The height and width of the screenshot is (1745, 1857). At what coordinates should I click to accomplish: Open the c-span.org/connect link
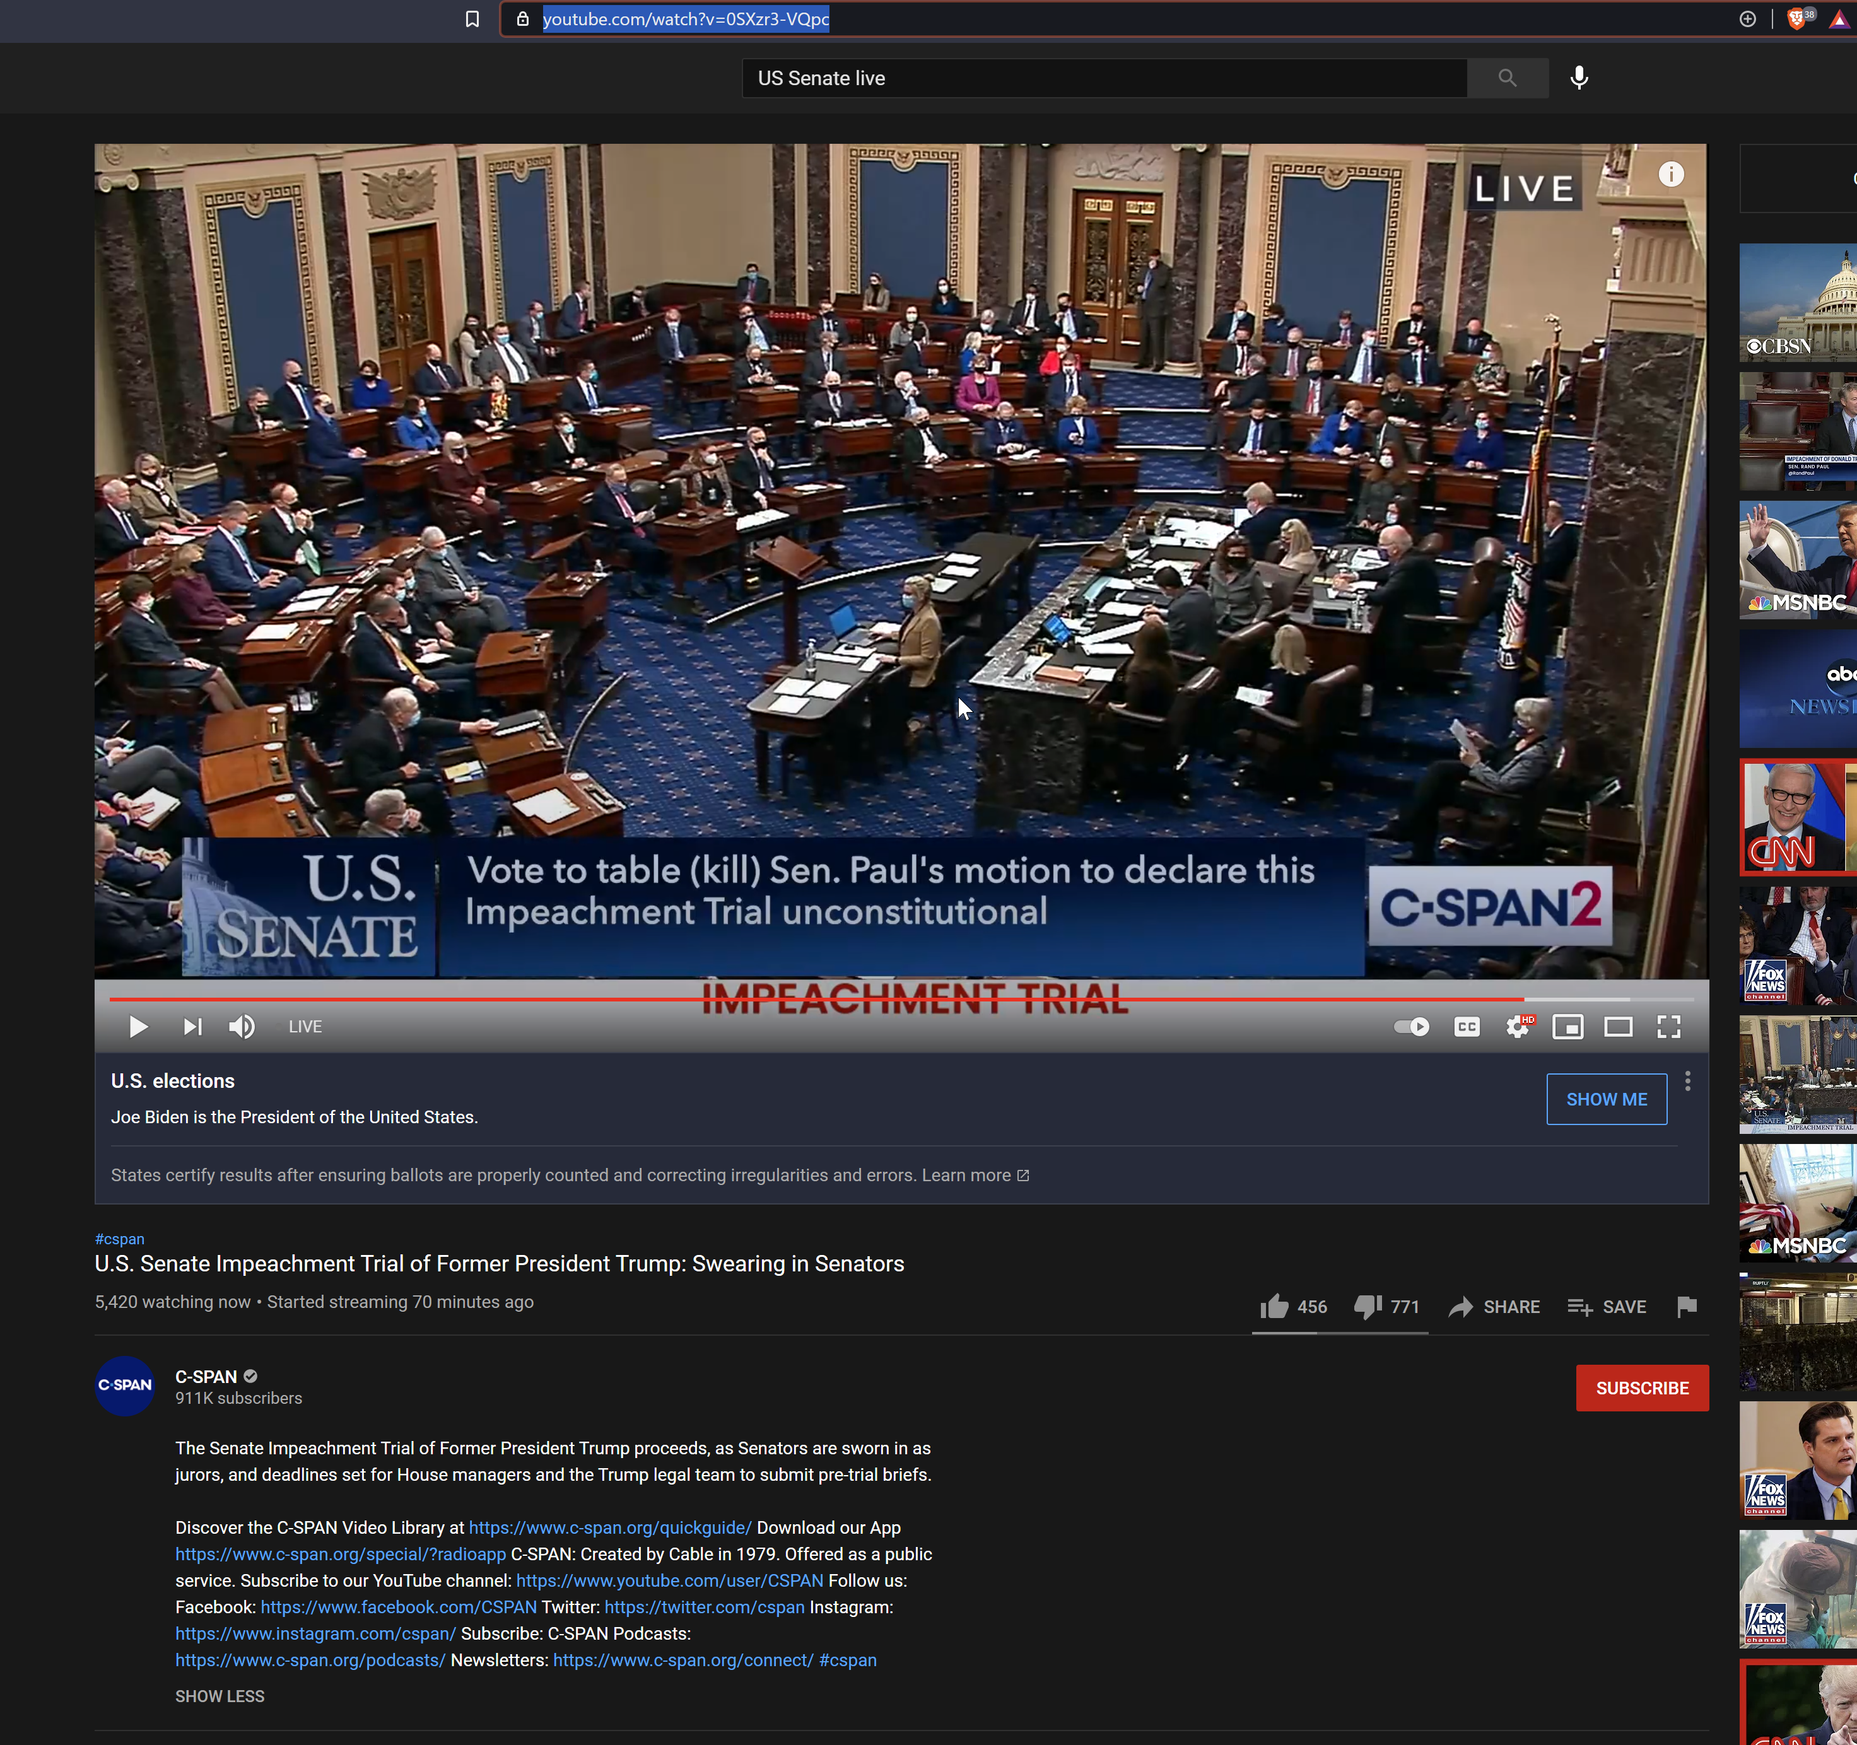coord(684,1660)
